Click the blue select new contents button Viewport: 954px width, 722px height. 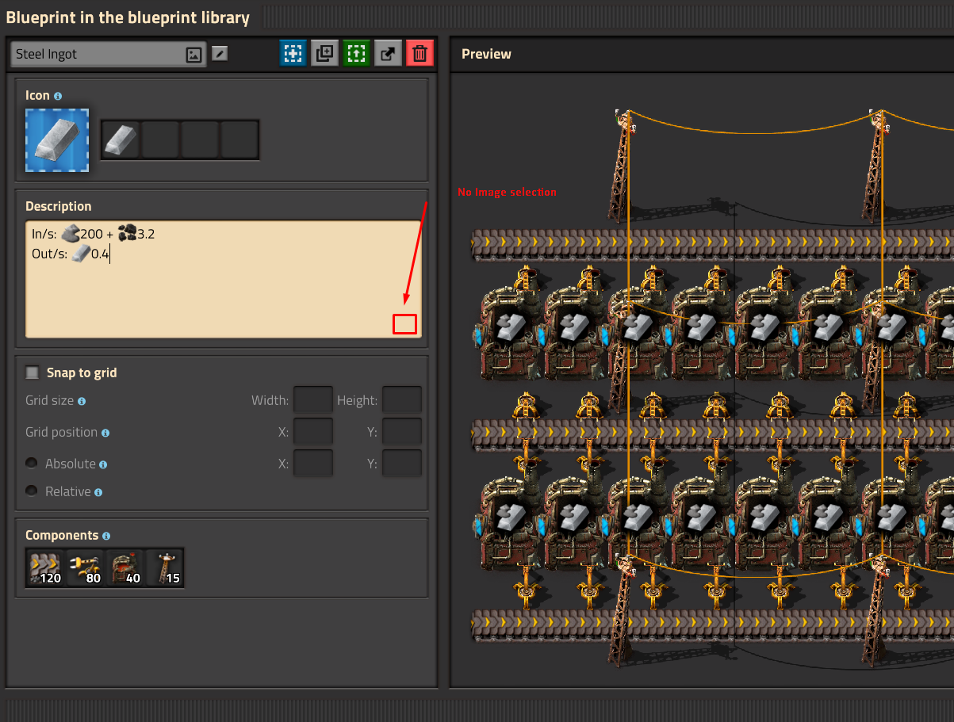(293, 54)
